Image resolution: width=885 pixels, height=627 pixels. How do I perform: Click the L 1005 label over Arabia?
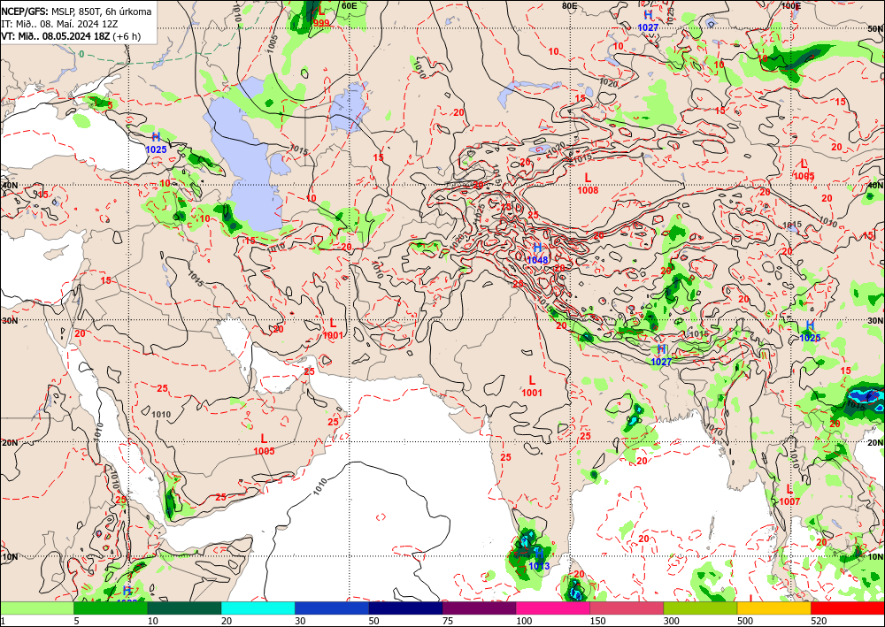[x=264, y=444]
